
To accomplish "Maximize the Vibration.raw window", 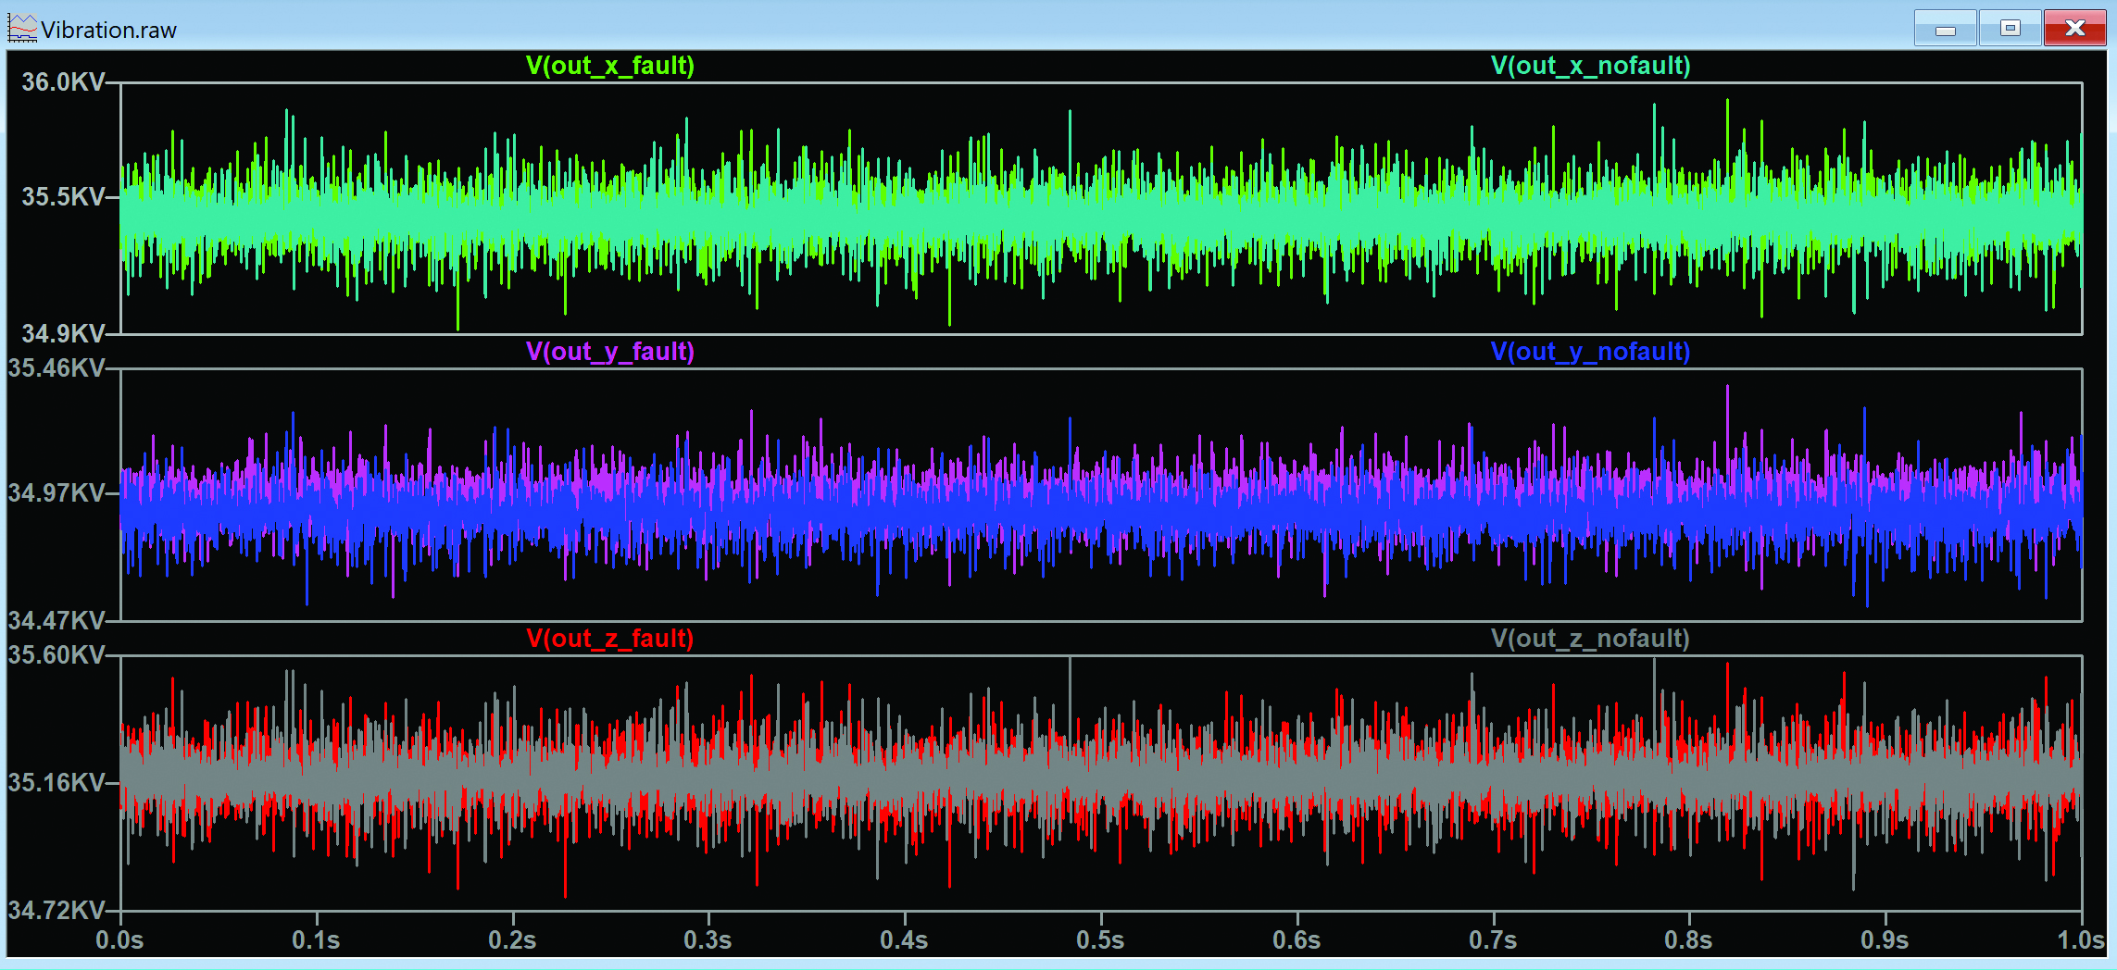I will (x=2011, y=30).
